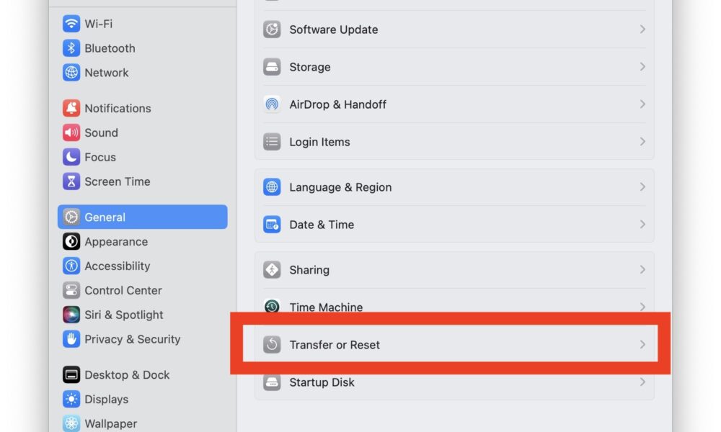The height and width of the screenshot is (432, 721).
Task: Open the Startup Disk chevron arrow
Action: pyautogui.click(x=642, y=382)
